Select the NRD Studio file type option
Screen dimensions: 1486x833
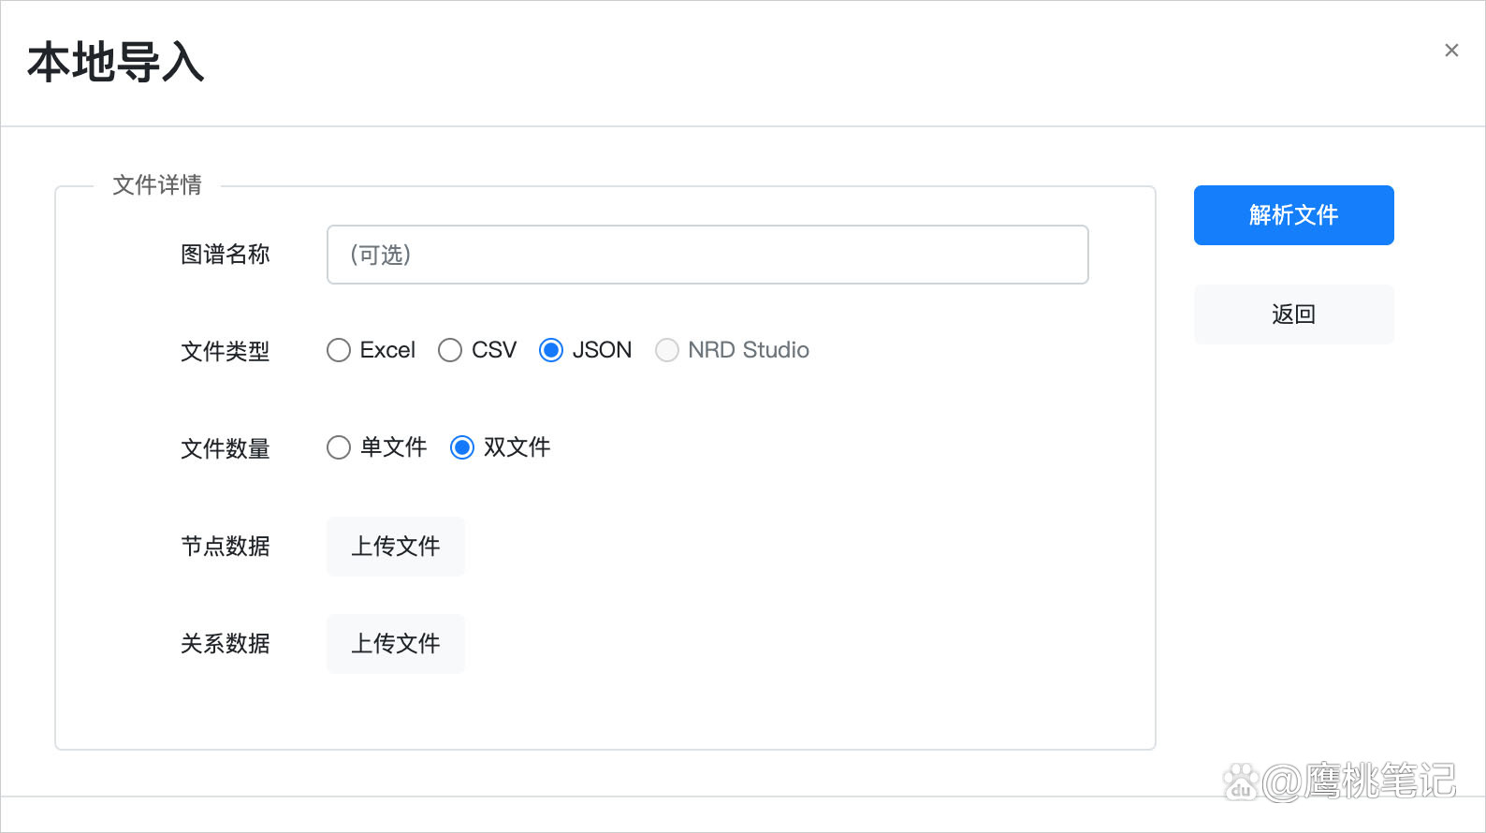click(667, 350)
